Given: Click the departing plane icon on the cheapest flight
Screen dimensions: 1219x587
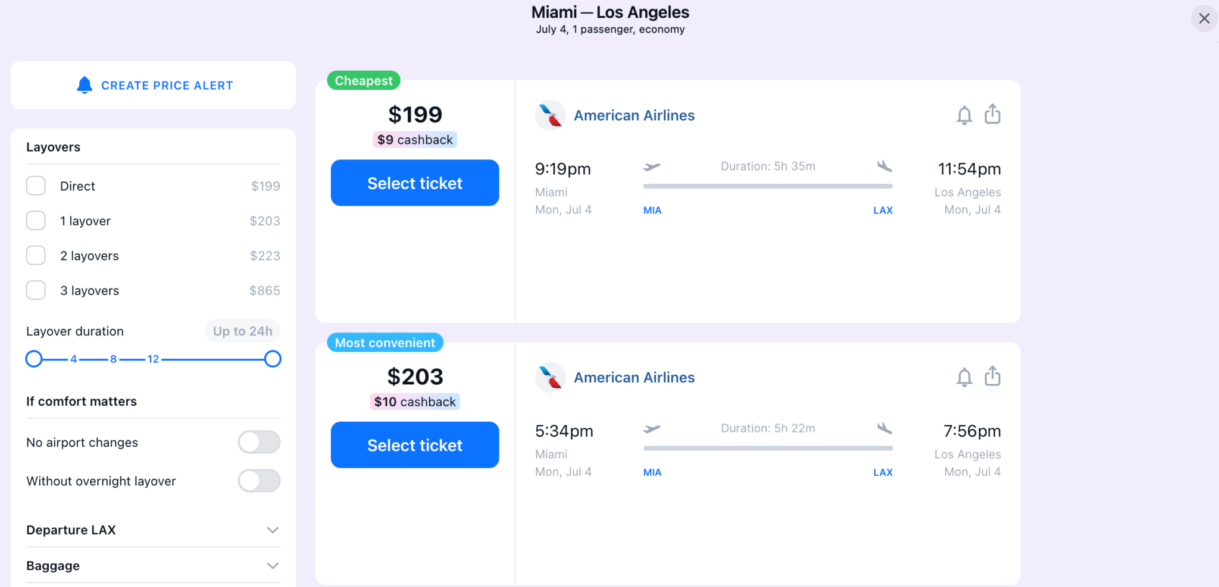Looking at the screenshot, I should click(x=653, y=166).
